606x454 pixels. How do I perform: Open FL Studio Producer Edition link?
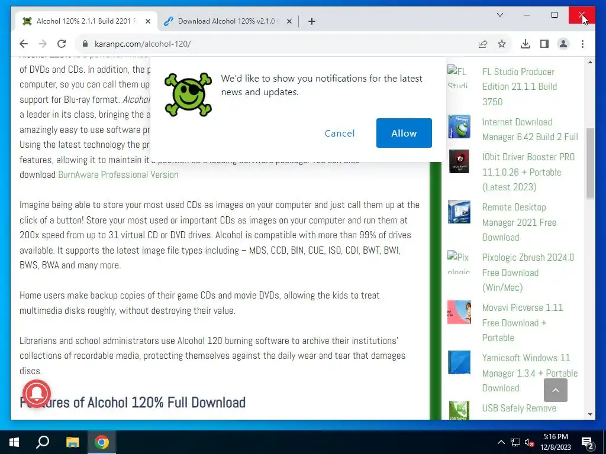(520, 86)
